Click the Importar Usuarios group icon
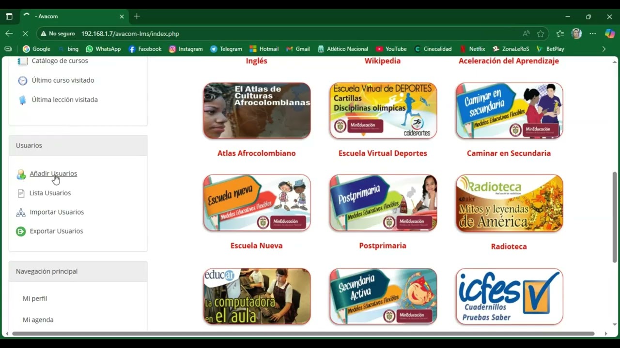The image size is (620, 348). 21,213
